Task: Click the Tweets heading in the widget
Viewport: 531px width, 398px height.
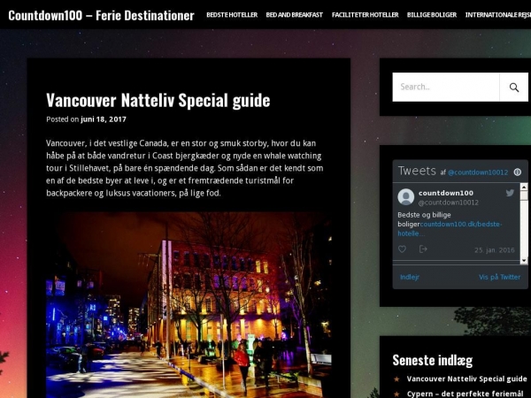Action: tap(417, 171)
